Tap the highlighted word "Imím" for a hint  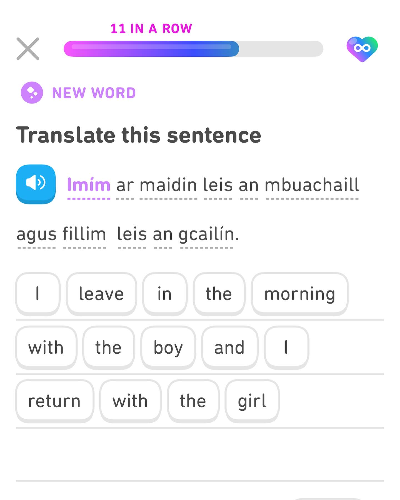89,185
